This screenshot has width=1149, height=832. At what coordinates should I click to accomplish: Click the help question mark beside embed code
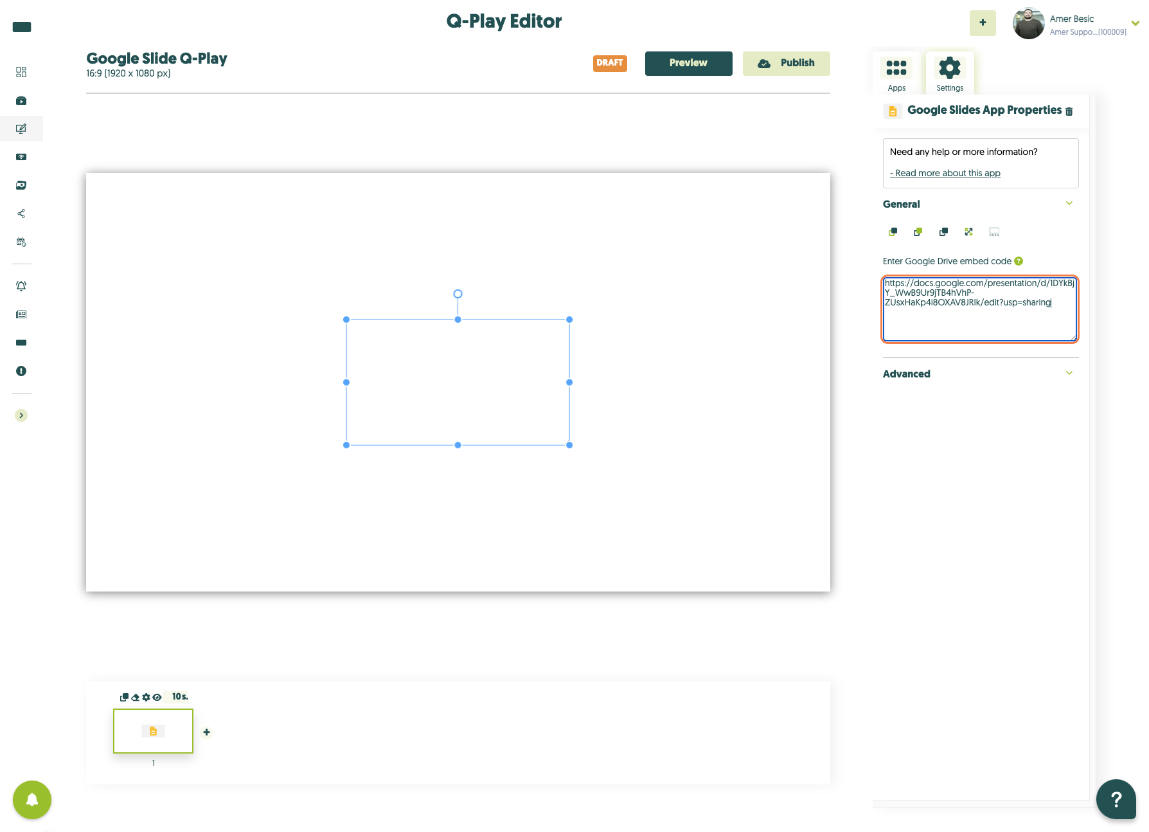[x=1019, y=261]
